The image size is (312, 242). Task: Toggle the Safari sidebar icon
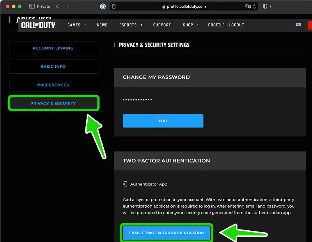pos(32,6)
